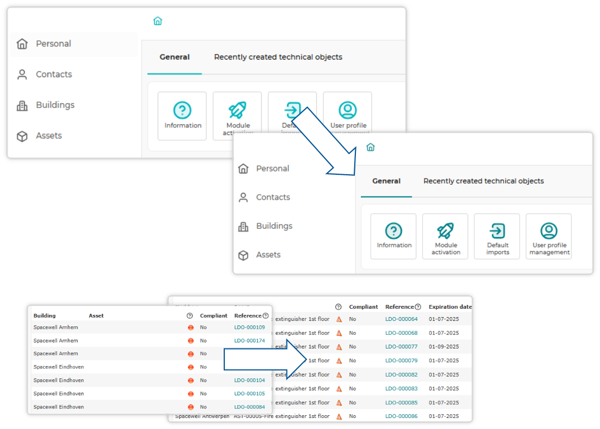Open the Information tile in the back settings window
The image size is (600, 429).
pos(182,116)
